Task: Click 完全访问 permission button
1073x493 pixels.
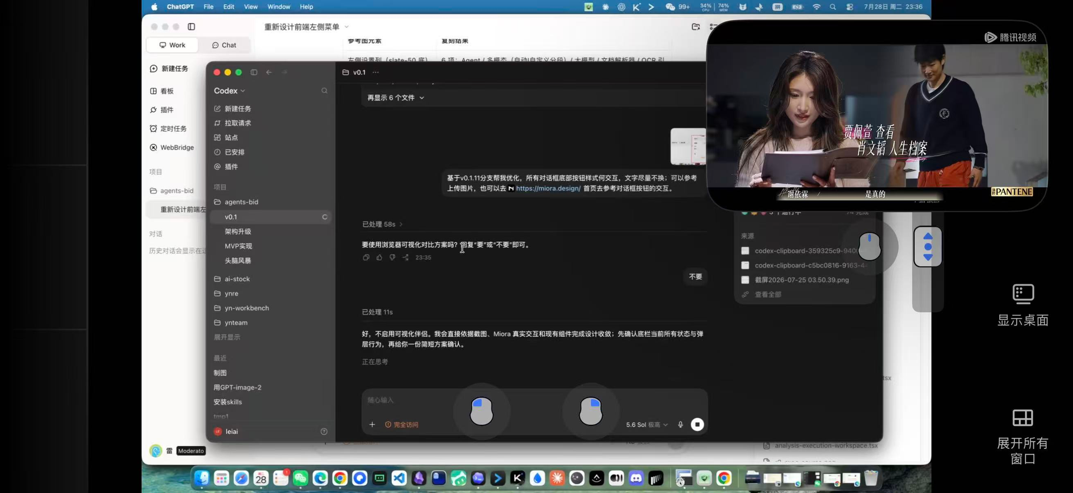Action: tap(402, 425)
